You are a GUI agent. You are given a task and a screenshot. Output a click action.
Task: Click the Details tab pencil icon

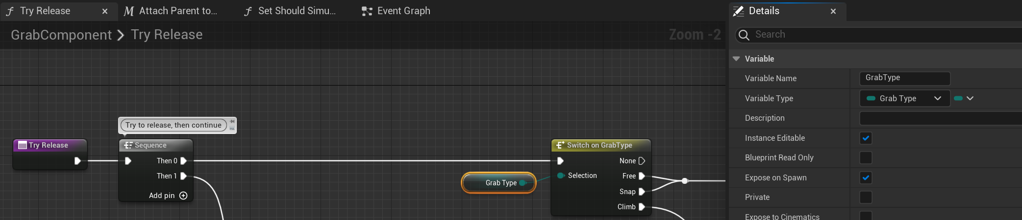[738, 11]
